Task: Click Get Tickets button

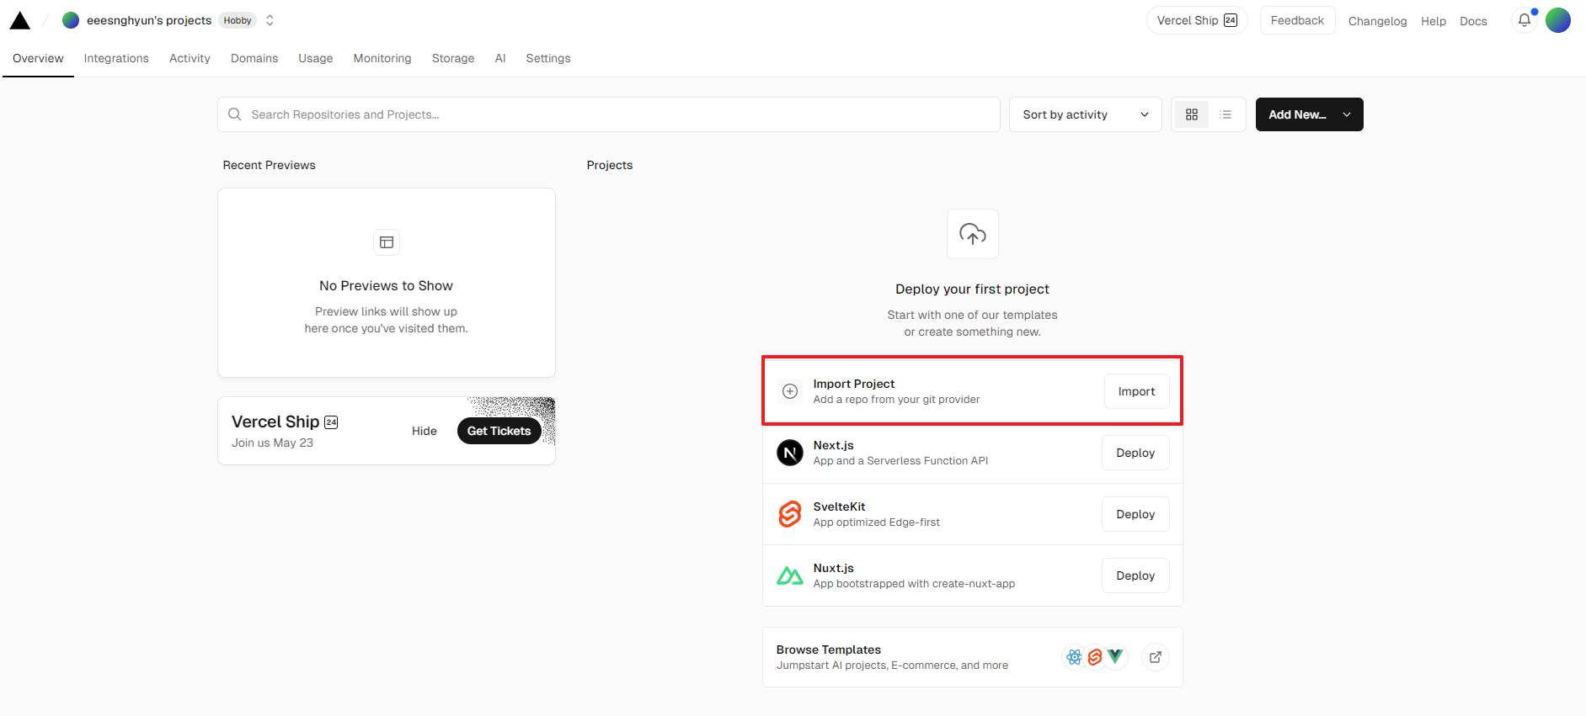Action: [x=499, y=431]
